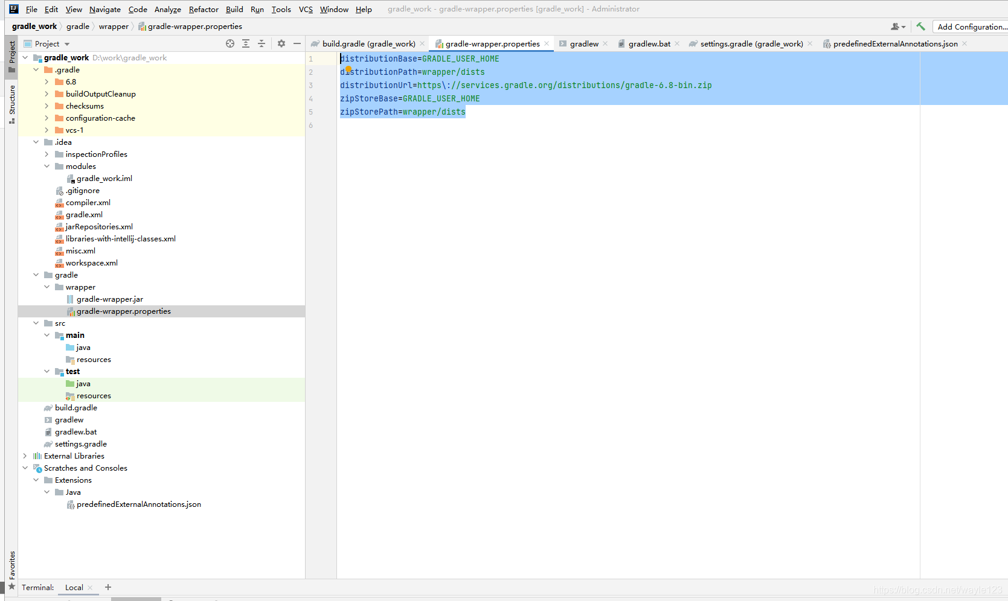
Task: Click gradle_work breadcrumb
Action: click(34, 27)
